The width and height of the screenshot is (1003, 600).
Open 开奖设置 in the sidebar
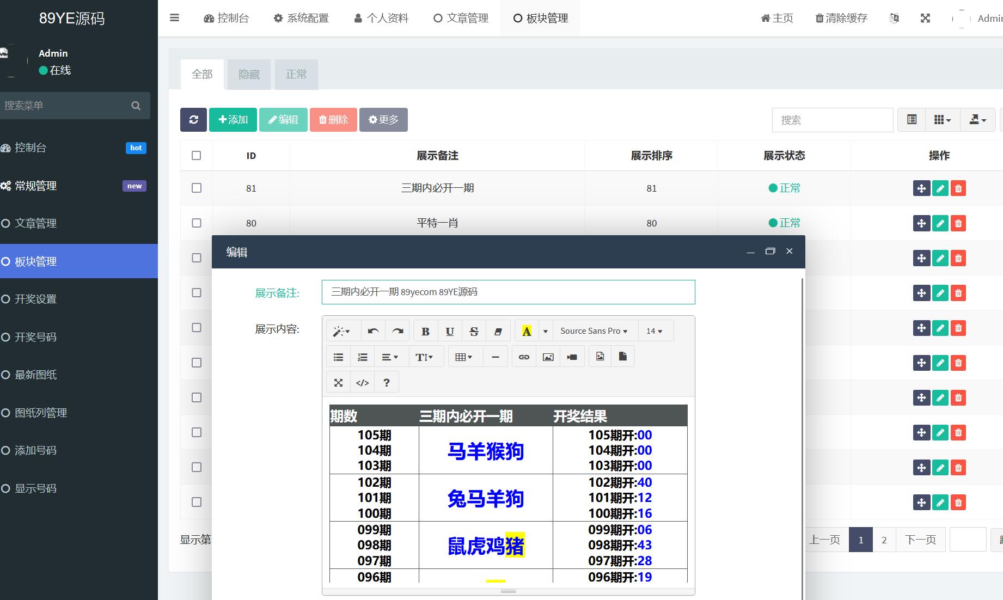[x=79, y=299]
